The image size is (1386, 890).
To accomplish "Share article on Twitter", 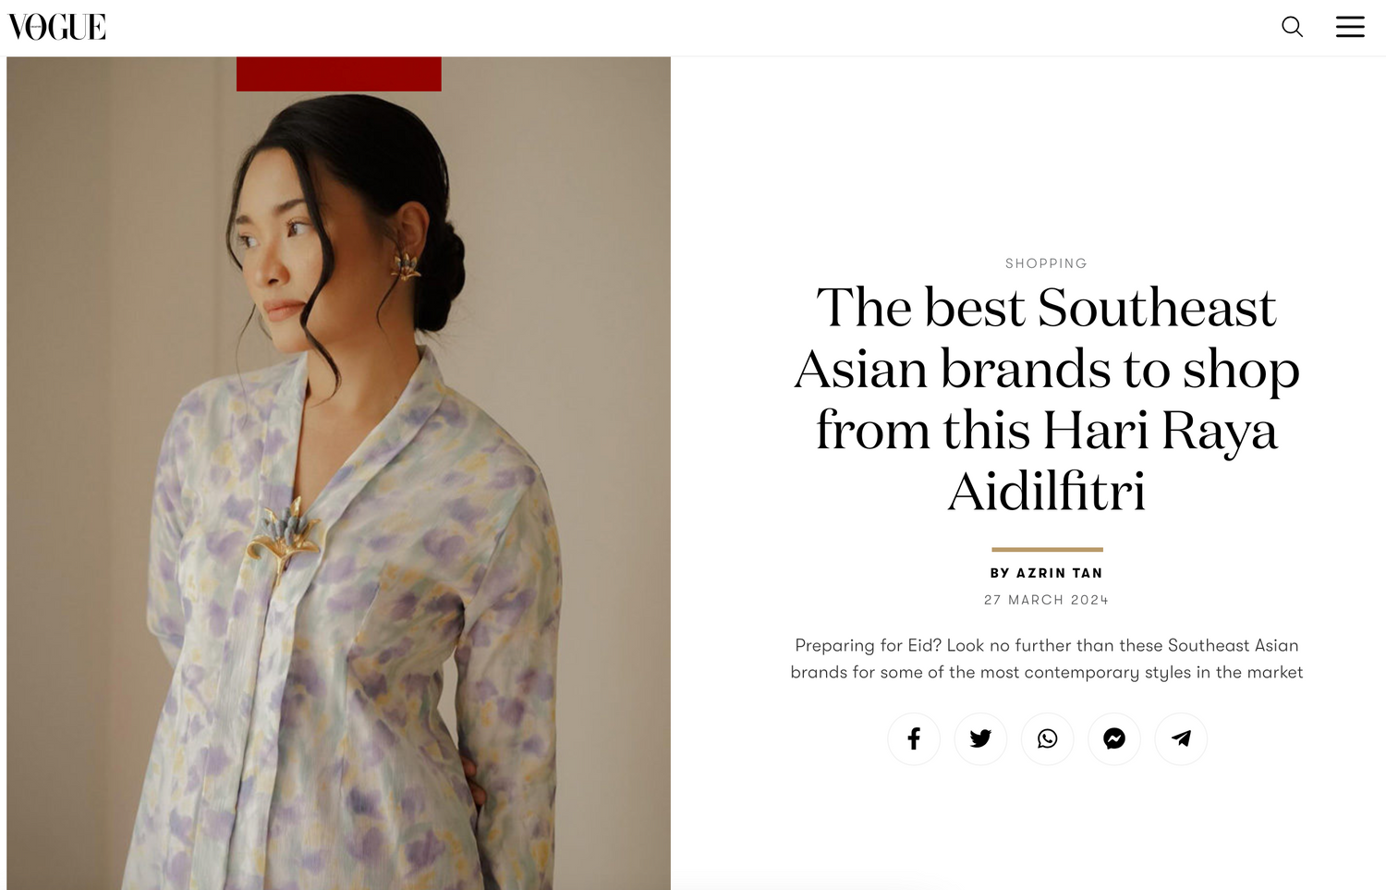I will coord(980,738).
